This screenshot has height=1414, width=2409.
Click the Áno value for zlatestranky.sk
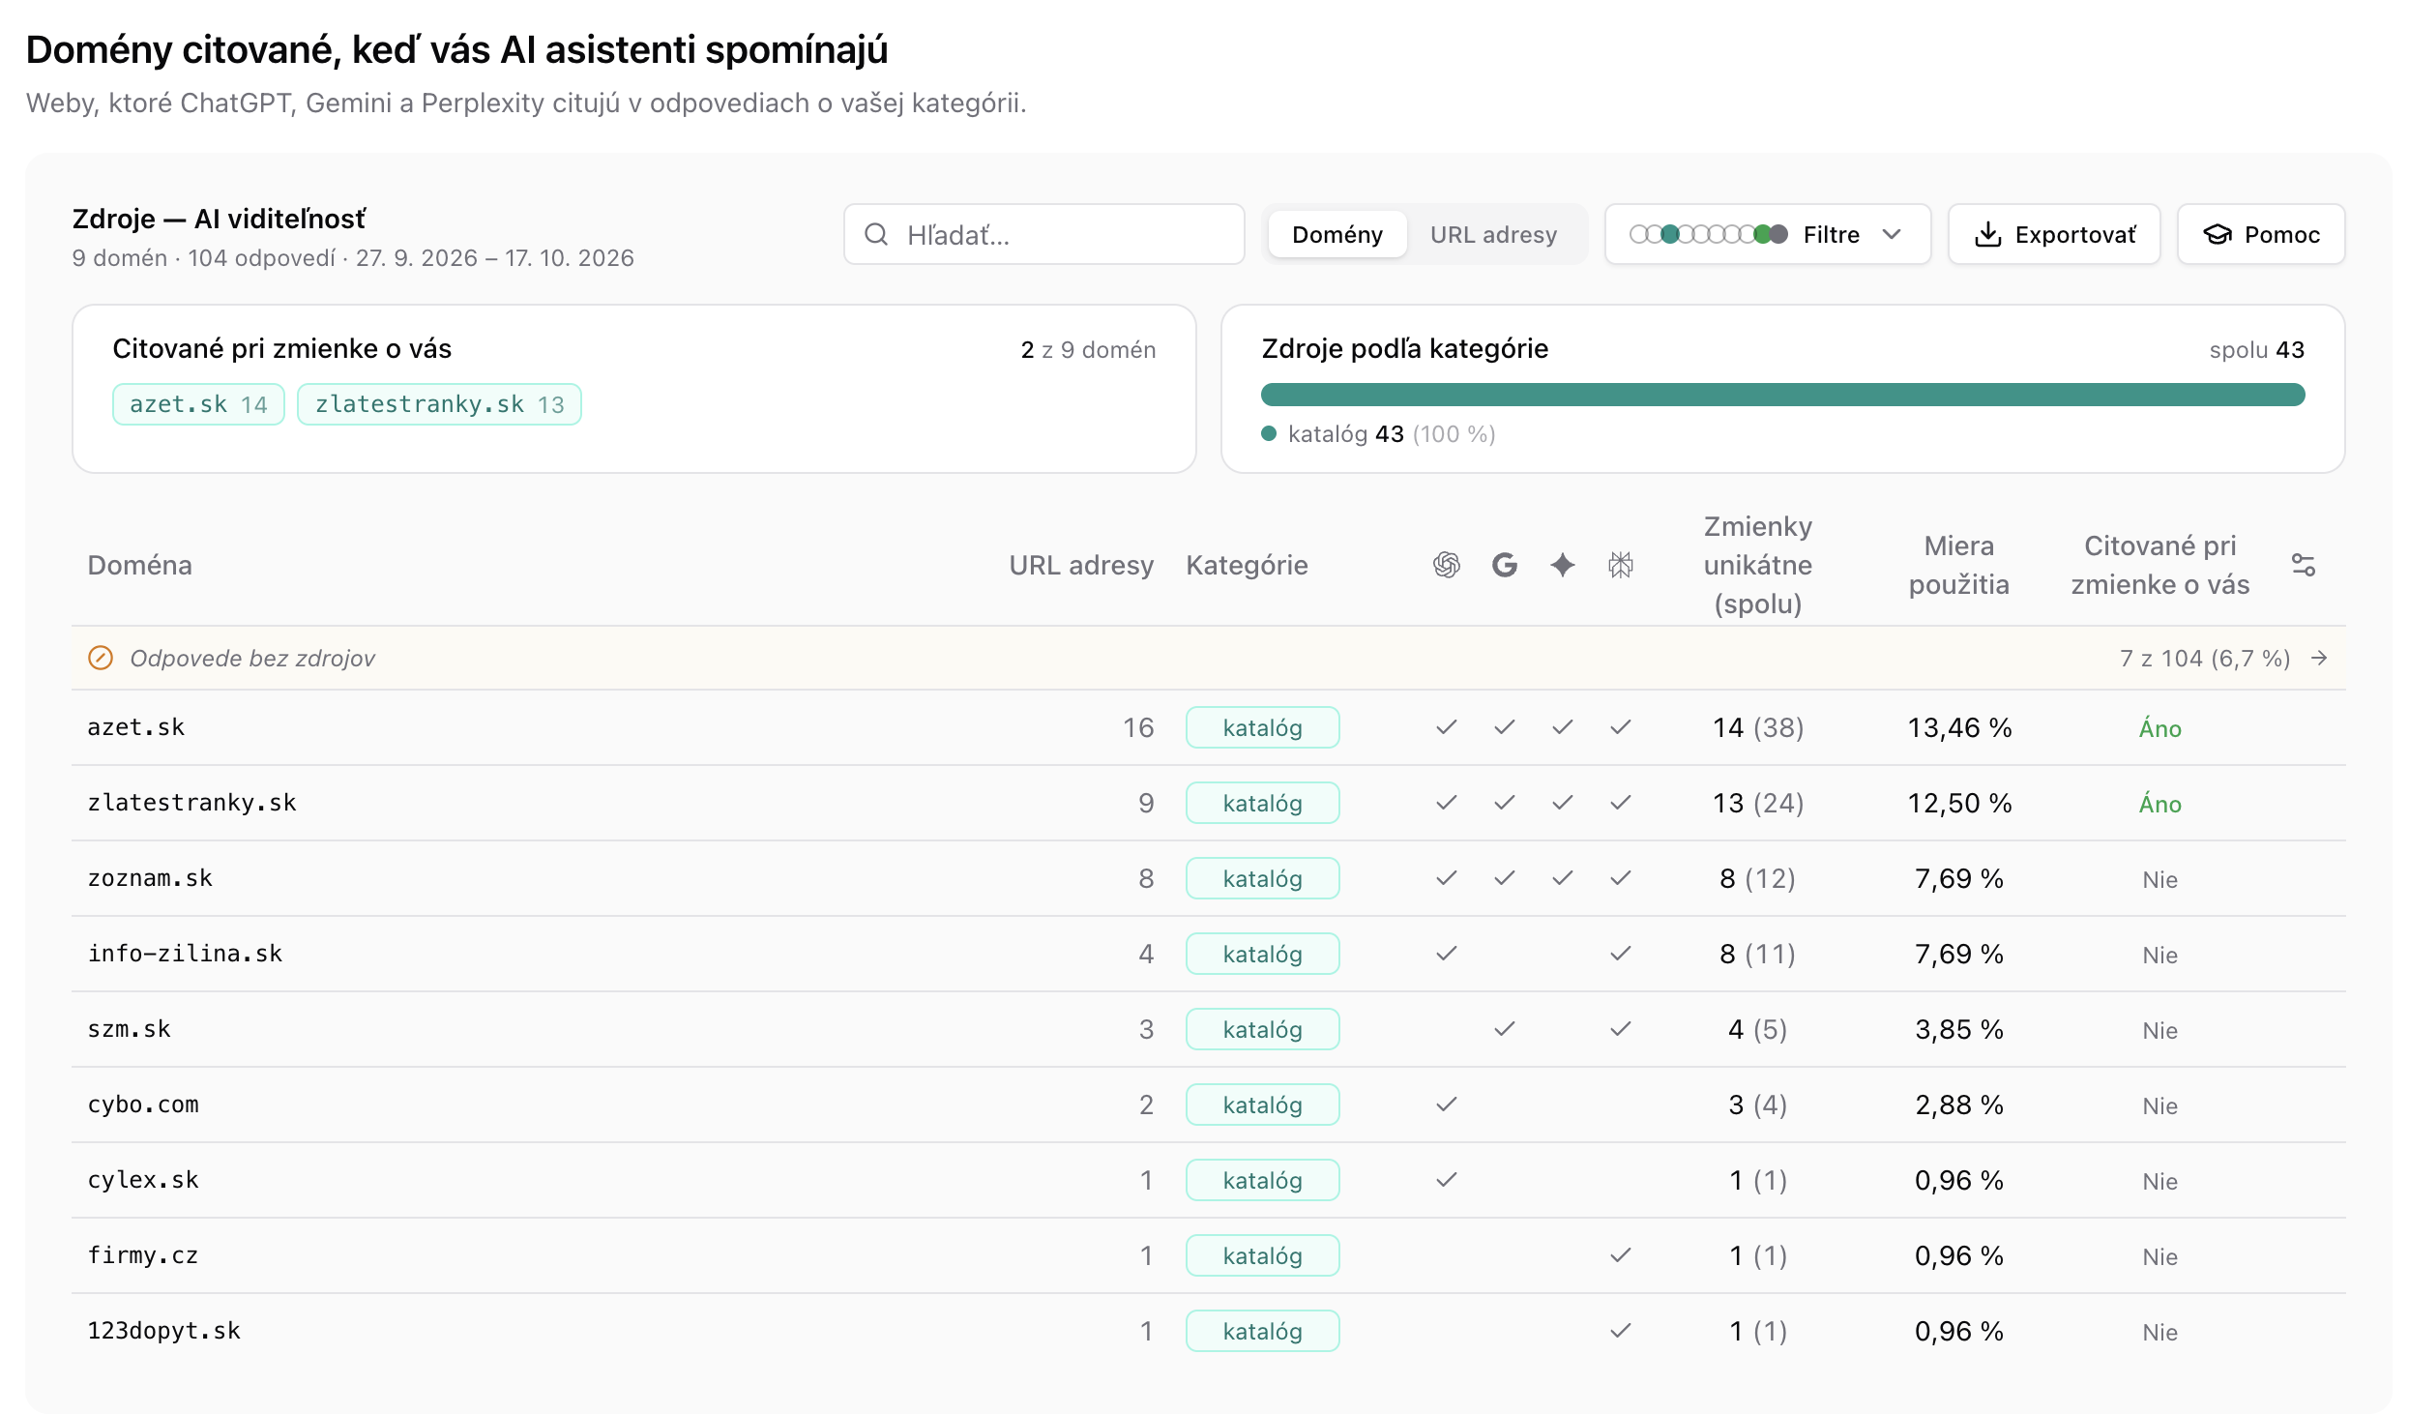coord(2159,804)
